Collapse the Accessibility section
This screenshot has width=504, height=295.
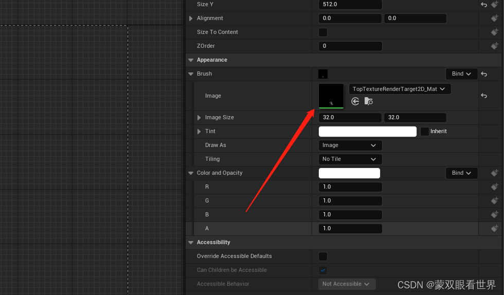pos(191,242)
